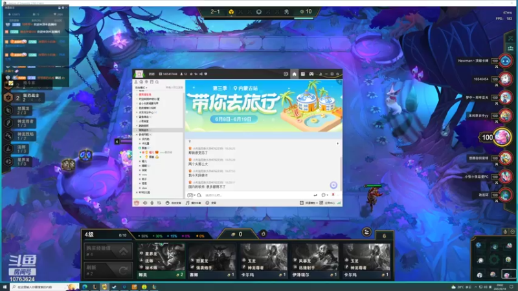Click the top player Newman avatar in scoreboard
Viewport: 518px width, 291px height.
pyautogui.click(x=505, y=61)
